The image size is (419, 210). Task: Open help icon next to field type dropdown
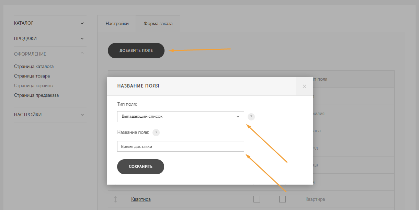click(x=251, y=117)
